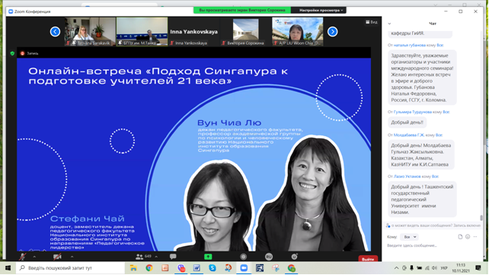The height and width of the screenshot is (275, 489).
Task: Open the green encryption shield icon
Action: click(12, 53)
